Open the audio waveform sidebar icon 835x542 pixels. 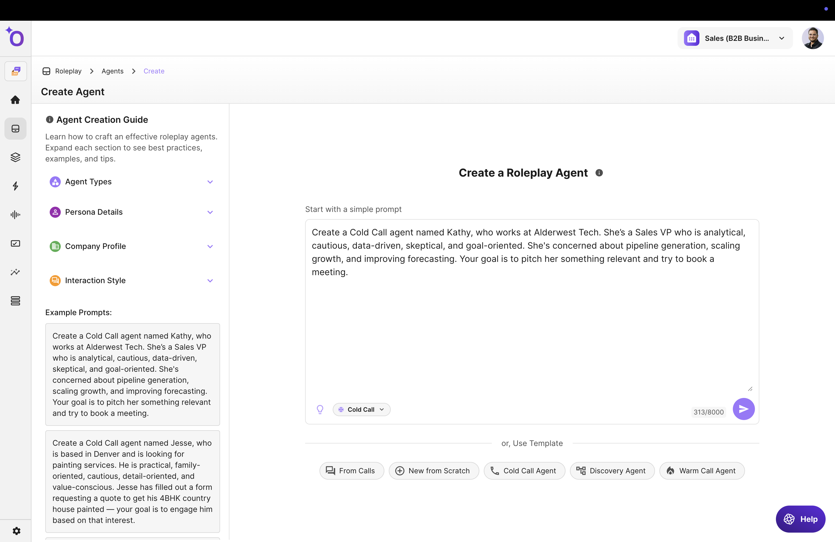[15, 214]
